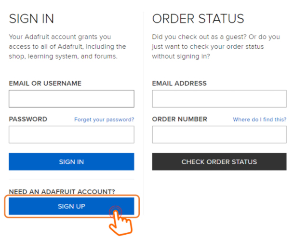Open the Forget your password link
Screen dimensions: 294x239
[104, 119]
